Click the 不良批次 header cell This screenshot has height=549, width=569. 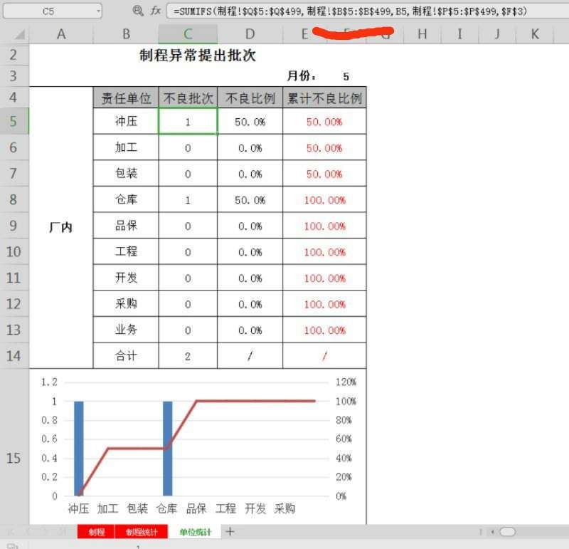(188, 98)
